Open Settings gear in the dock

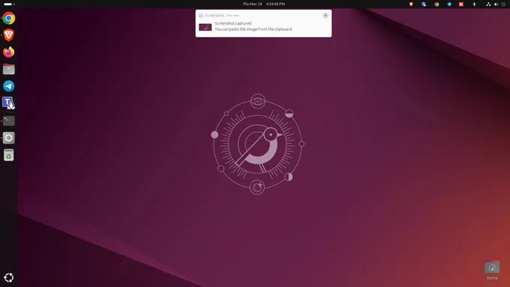click(9, 138)
